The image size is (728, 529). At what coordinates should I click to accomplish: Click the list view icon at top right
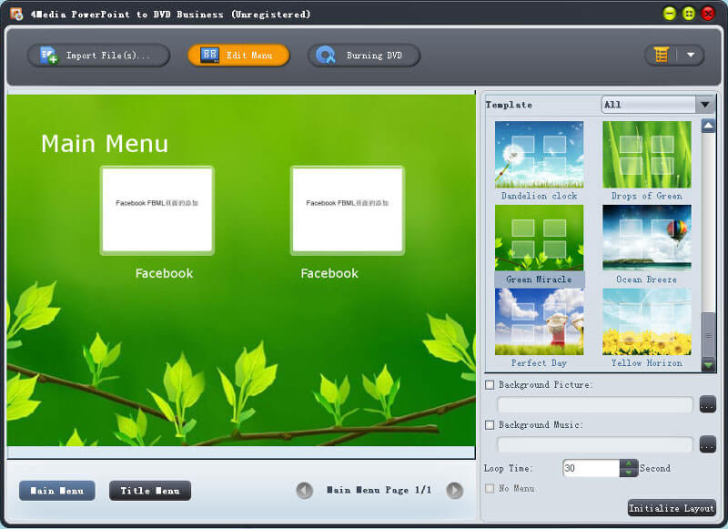[662, 56]
